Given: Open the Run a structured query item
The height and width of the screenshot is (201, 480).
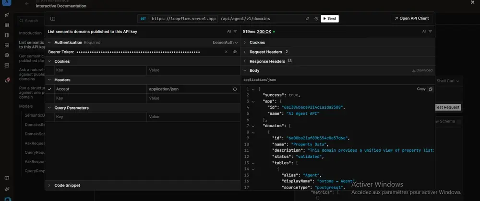Looking at the screenshot, I should tap(32, 92).
